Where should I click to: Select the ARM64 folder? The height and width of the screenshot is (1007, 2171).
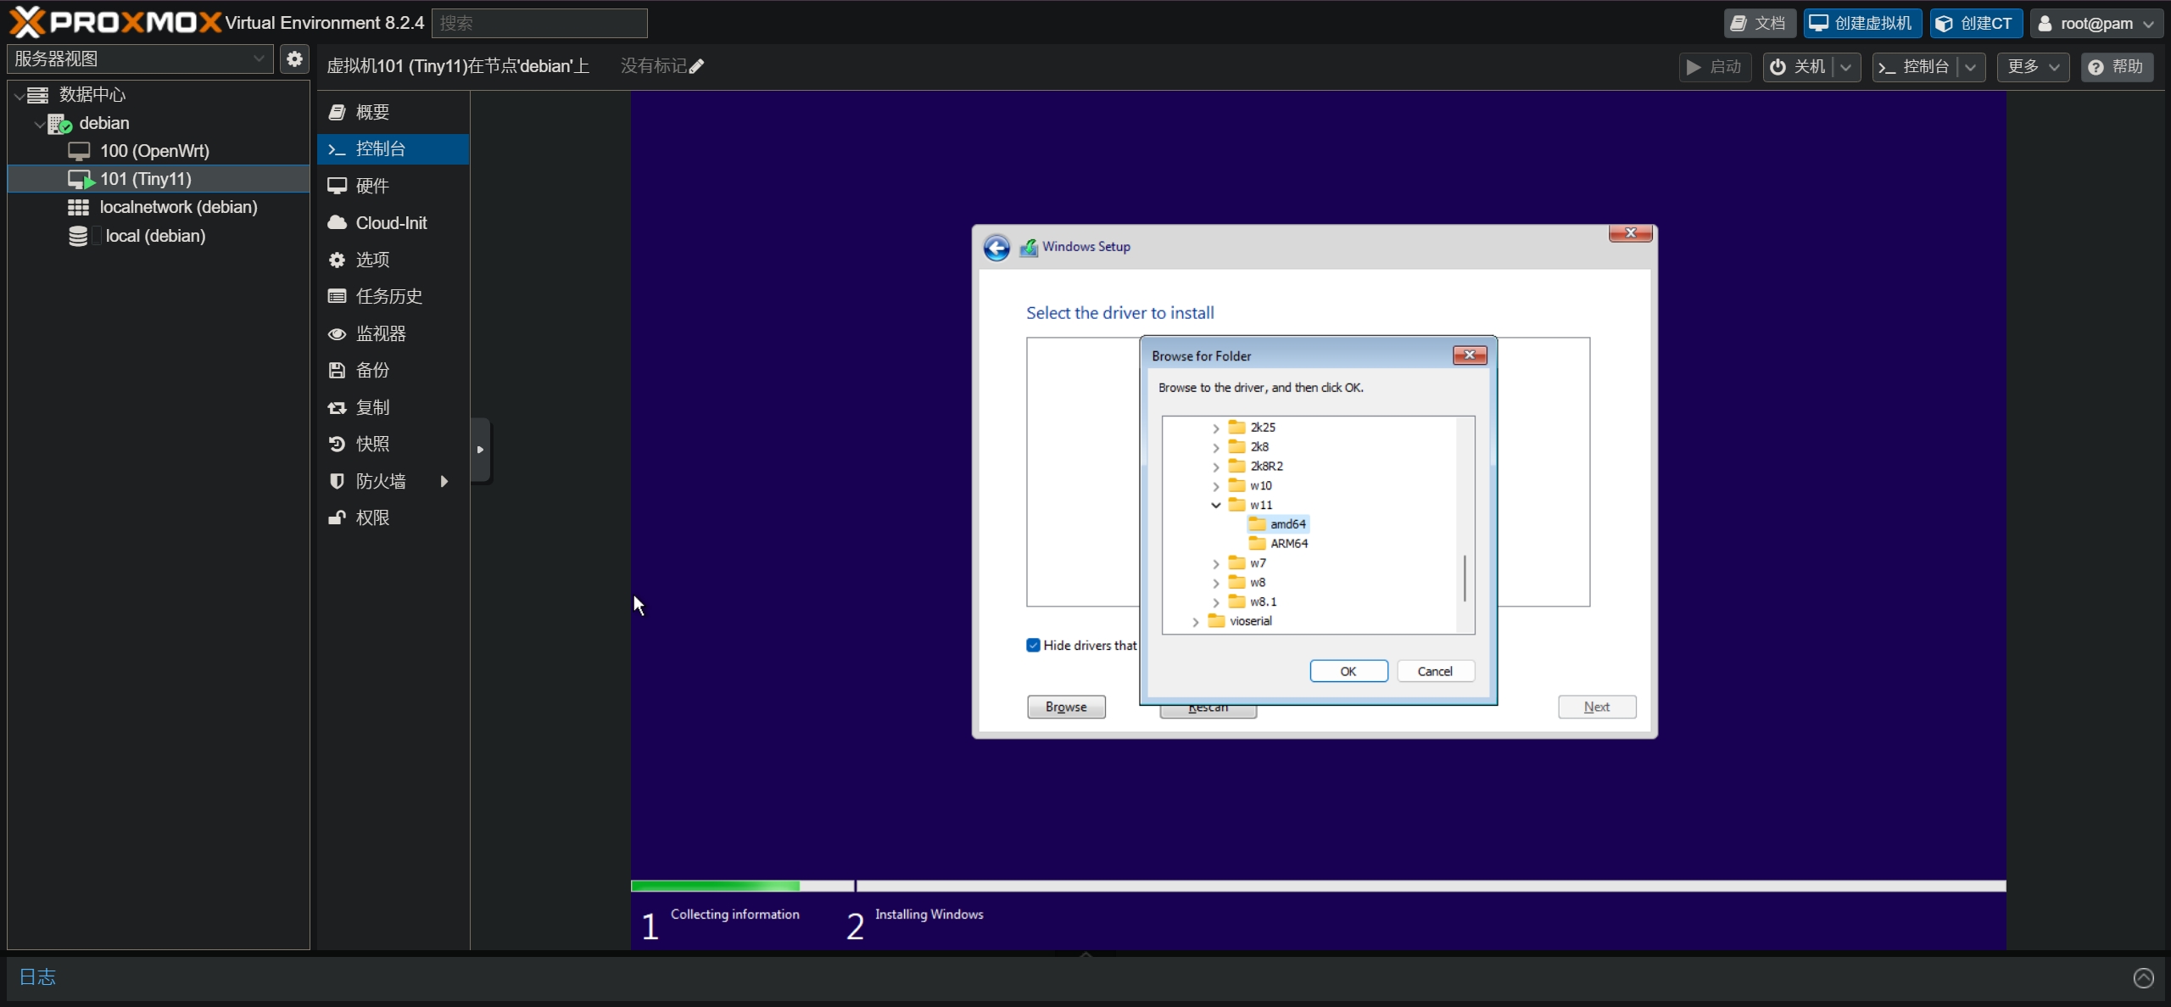click(1279, 544)
